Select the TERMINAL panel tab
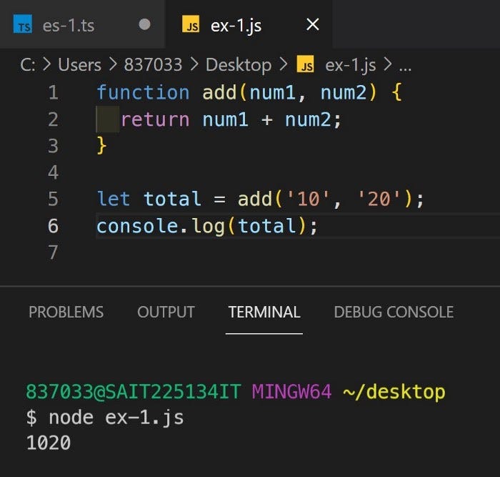This screenshot has height=477, width=500. click(x=264, y=313)
